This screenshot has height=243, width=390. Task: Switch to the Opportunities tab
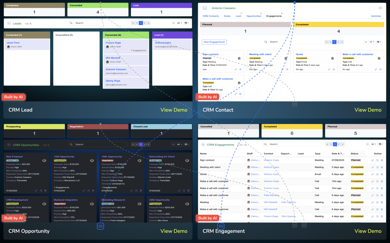[x=253, y=16]
